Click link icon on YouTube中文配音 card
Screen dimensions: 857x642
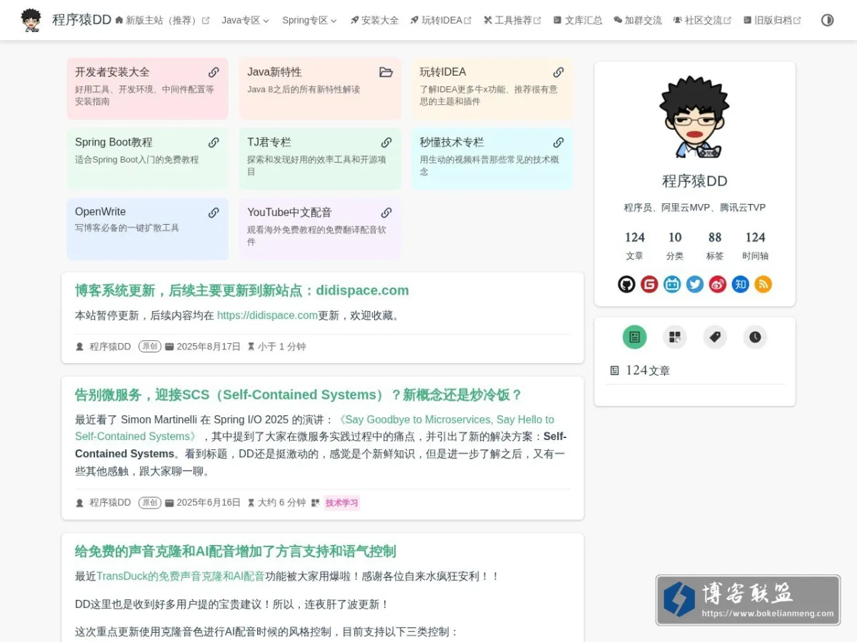click(386, 213)
